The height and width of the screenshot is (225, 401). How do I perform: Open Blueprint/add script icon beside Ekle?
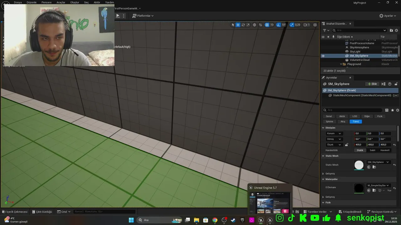tap(383, 84)
